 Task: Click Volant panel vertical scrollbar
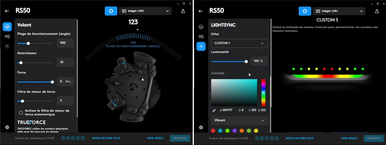(77, 68)
